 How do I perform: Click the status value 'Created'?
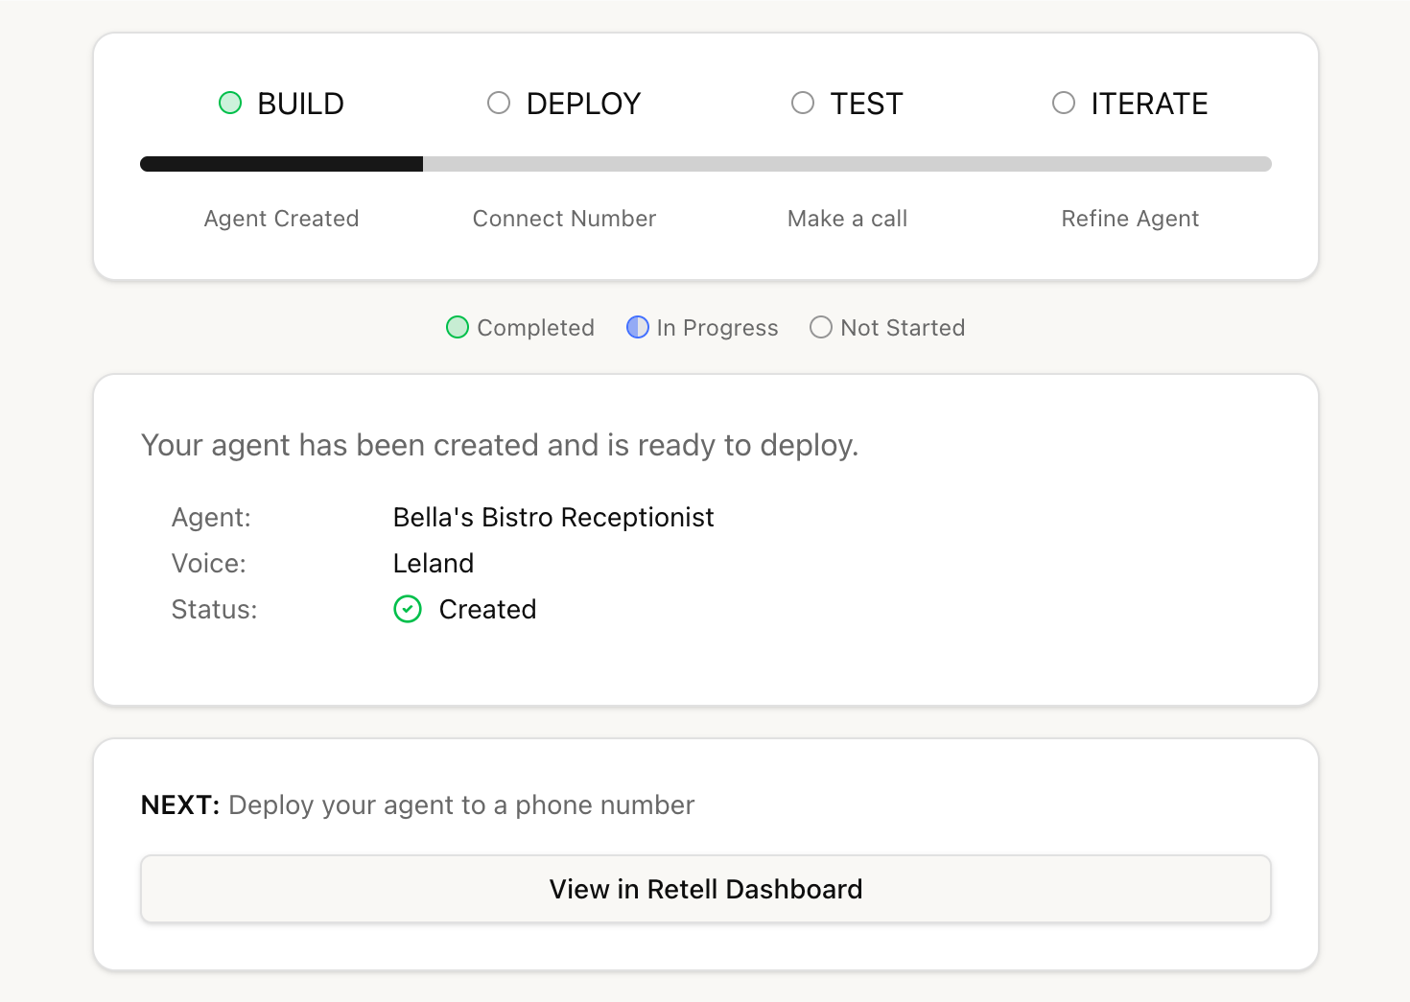[x=487, y=609]
